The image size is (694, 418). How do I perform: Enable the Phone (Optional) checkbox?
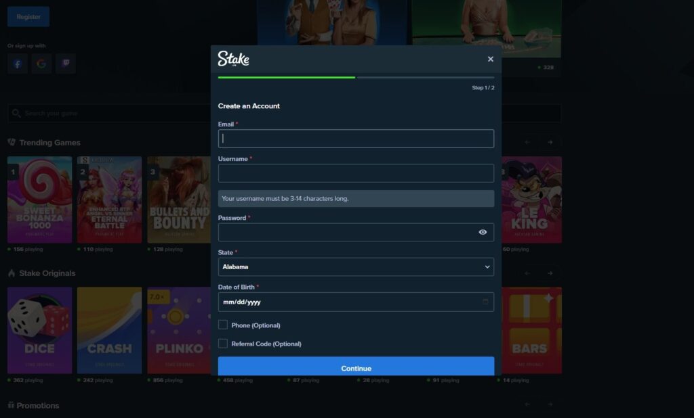click(223, 325)
